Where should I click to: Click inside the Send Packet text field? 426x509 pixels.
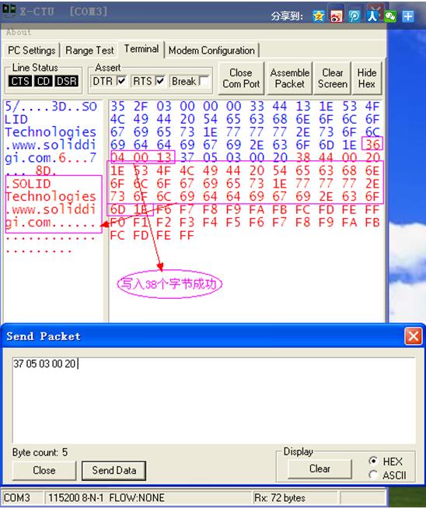tap(214, 400)
